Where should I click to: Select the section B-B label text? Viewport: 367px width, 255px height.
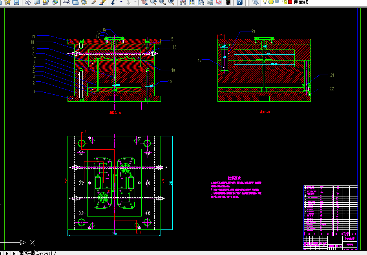tap(265, 112)
